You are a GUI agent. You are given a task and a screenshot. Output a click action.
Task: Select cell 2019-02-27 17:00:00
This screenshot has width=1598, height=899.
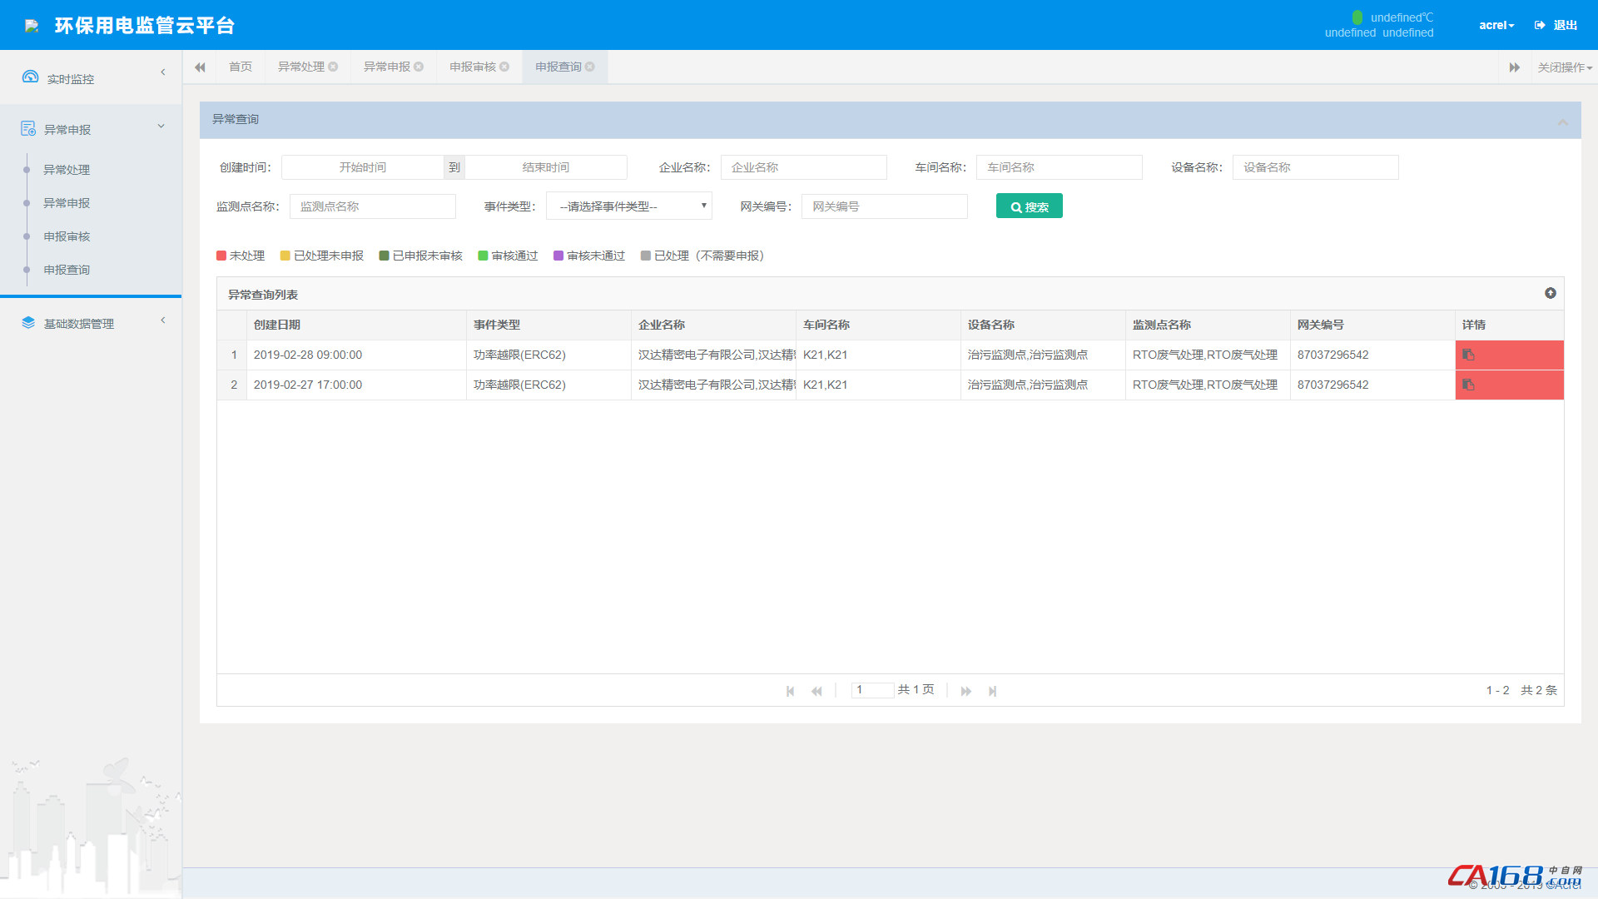[x=356, y=385]
